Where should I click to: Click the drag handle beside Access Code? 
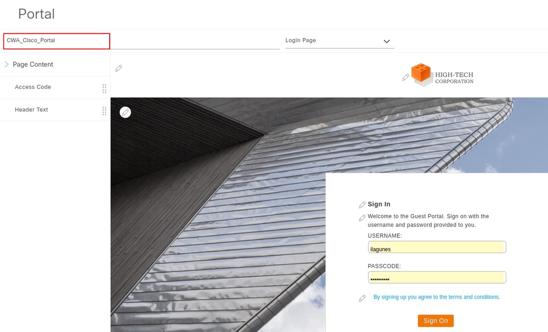pyautogui.click(x=104, y=89)
